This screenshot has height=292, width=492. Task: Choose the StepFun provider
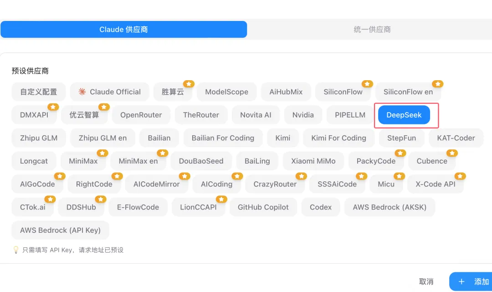tap(402, 138)
